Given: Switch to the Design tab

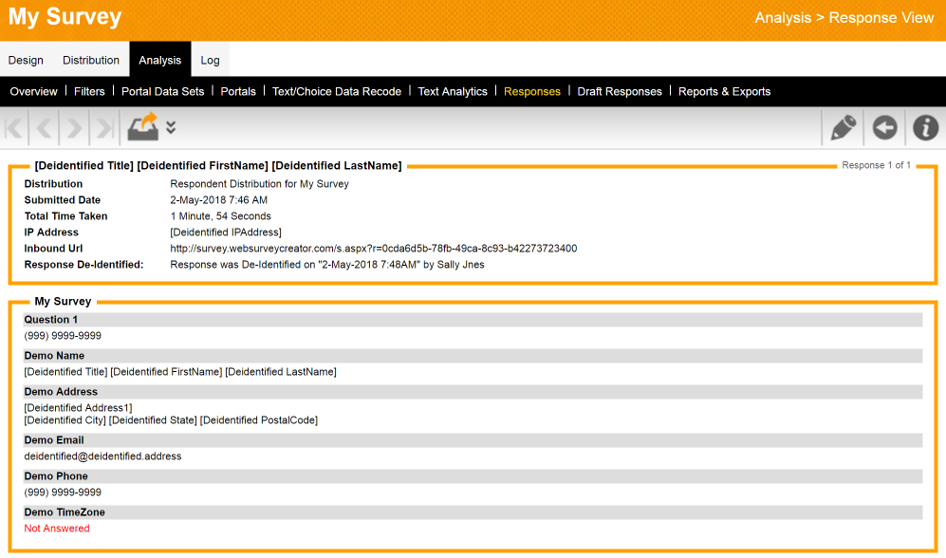Looking at the screenshot, I should [26, 60].
